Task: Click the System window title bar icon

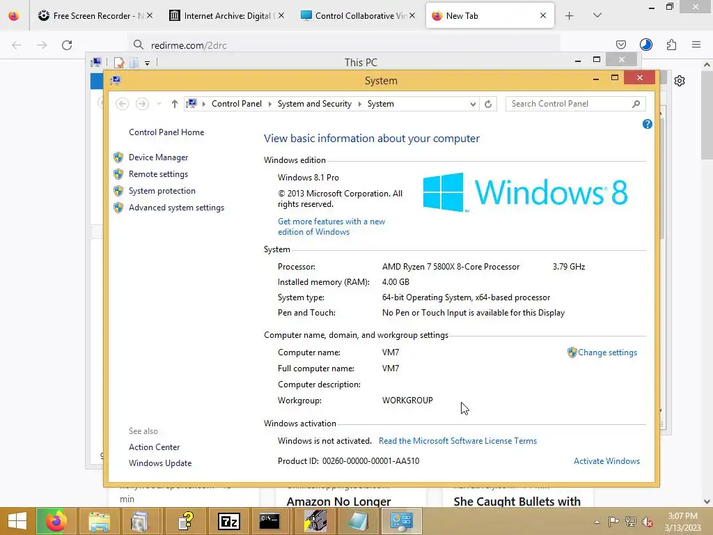Action: (x=116, y=81)
